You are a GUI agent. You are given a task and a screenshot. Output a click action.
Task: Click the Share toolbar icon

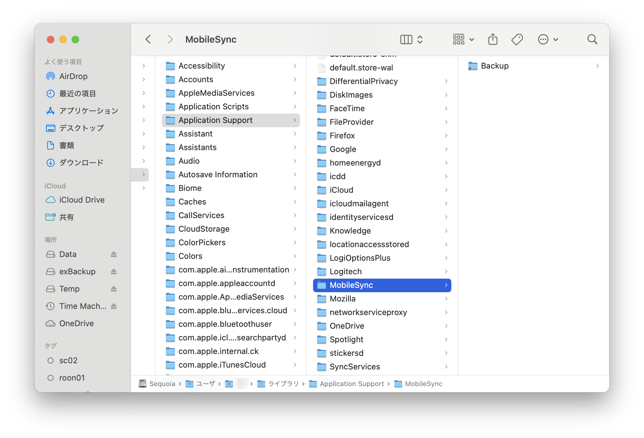pos(493,40)
